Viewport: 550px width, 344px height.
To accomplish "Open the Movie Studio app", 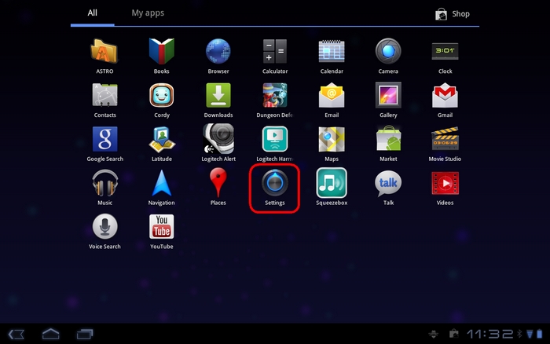I will click(445, 144).
